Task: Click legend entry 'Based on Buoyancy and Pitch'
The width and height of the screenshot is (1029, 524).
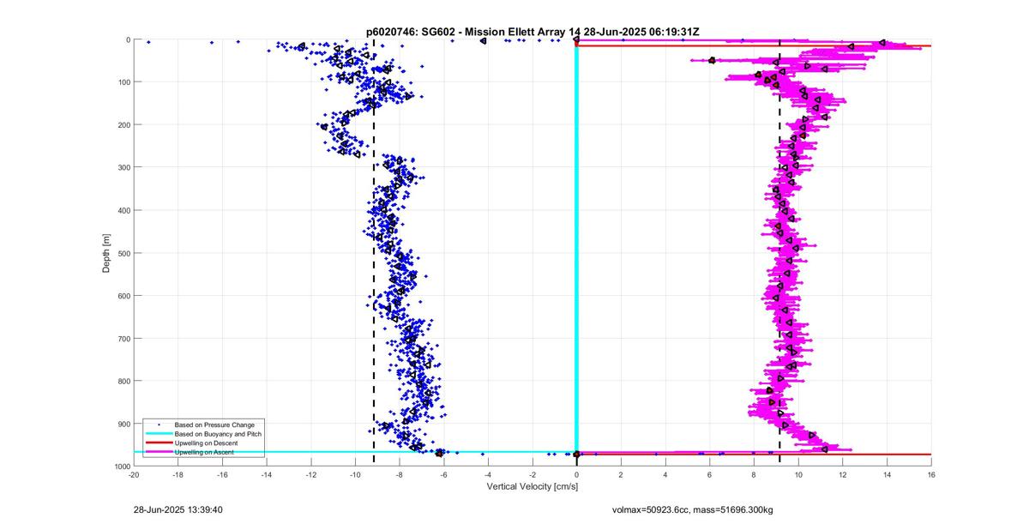Action: [x=218, y=434]
